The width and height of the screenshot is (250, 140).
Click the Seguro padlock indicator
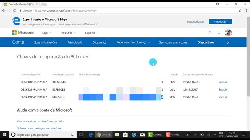26,10
